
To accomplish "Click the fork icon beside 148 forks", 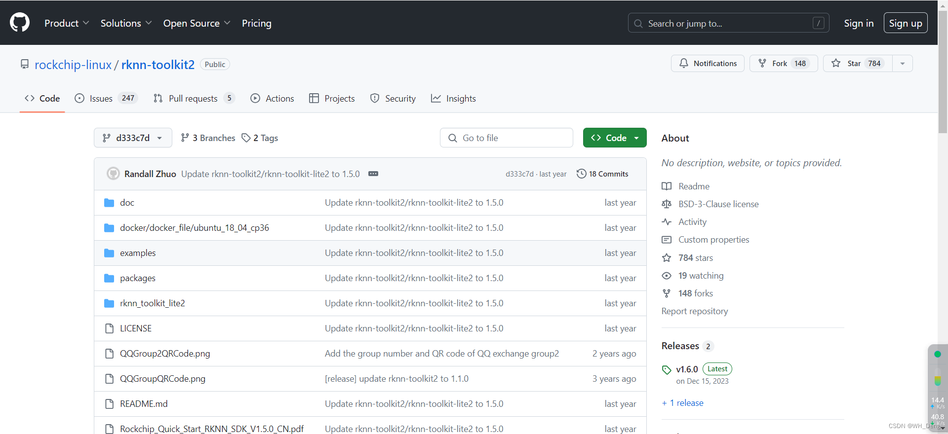I will pyautogui.click(x=667, y=293).
